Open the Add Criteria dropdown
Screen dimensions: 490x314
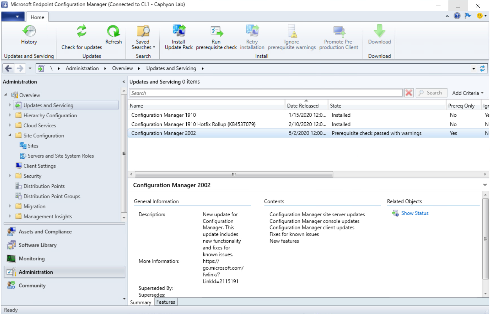pos(468,93)
